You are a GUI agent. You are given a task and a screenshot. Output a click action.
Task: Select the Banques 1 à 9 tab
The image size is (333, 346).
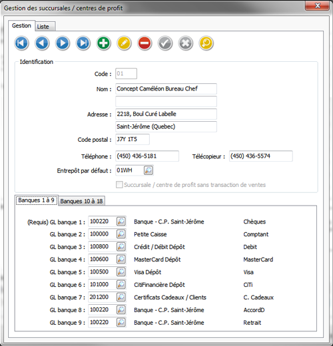pos(37,200)
